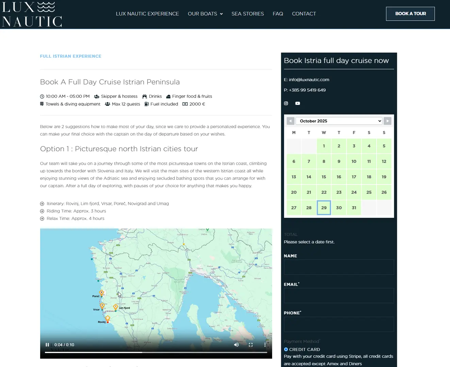
Task: Click the Lux Nautic logo
Action: pos(32,14)
